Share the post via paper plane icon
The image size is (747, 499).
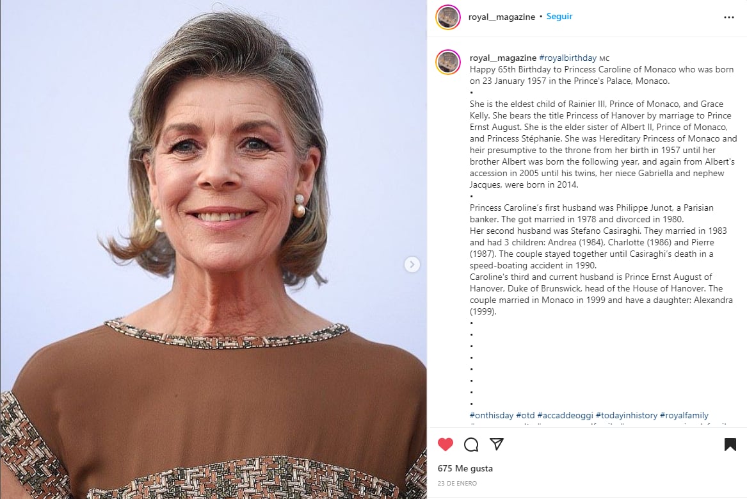pyautogui.click(x=497, y=444)
